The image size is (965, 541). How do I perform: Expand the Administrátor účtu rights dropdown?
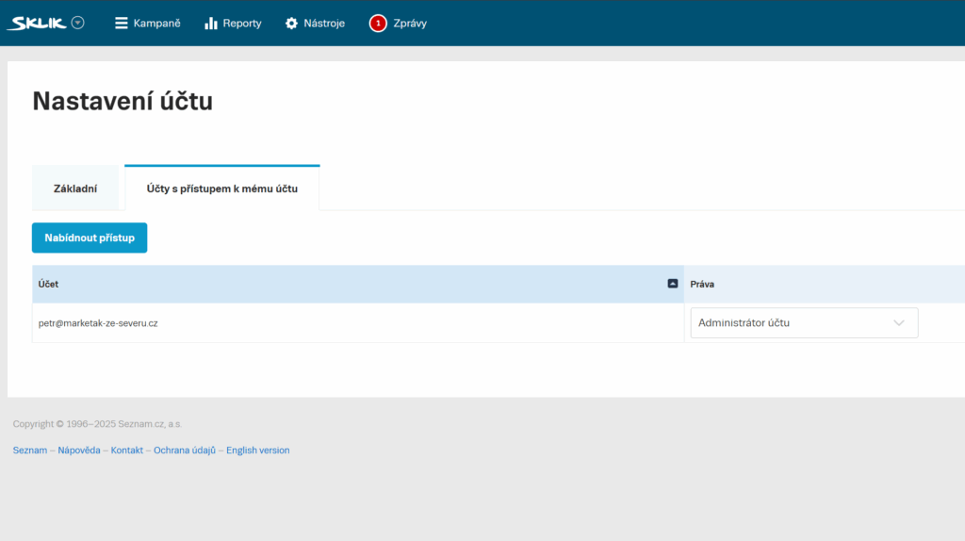[804, 322]
